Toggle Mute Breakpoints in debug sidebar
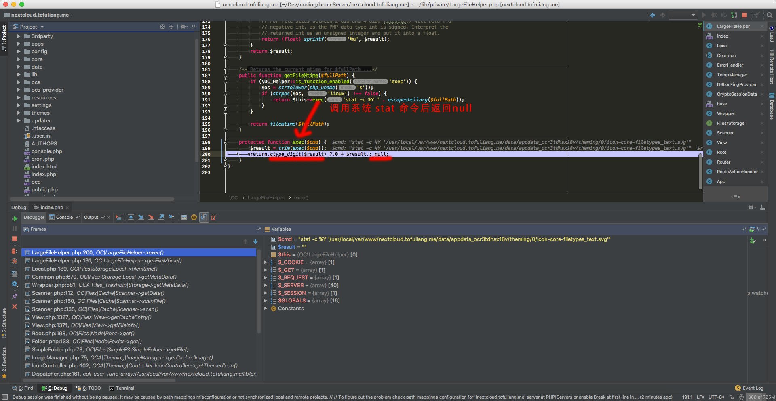776x401 pixels. (15, 261)
